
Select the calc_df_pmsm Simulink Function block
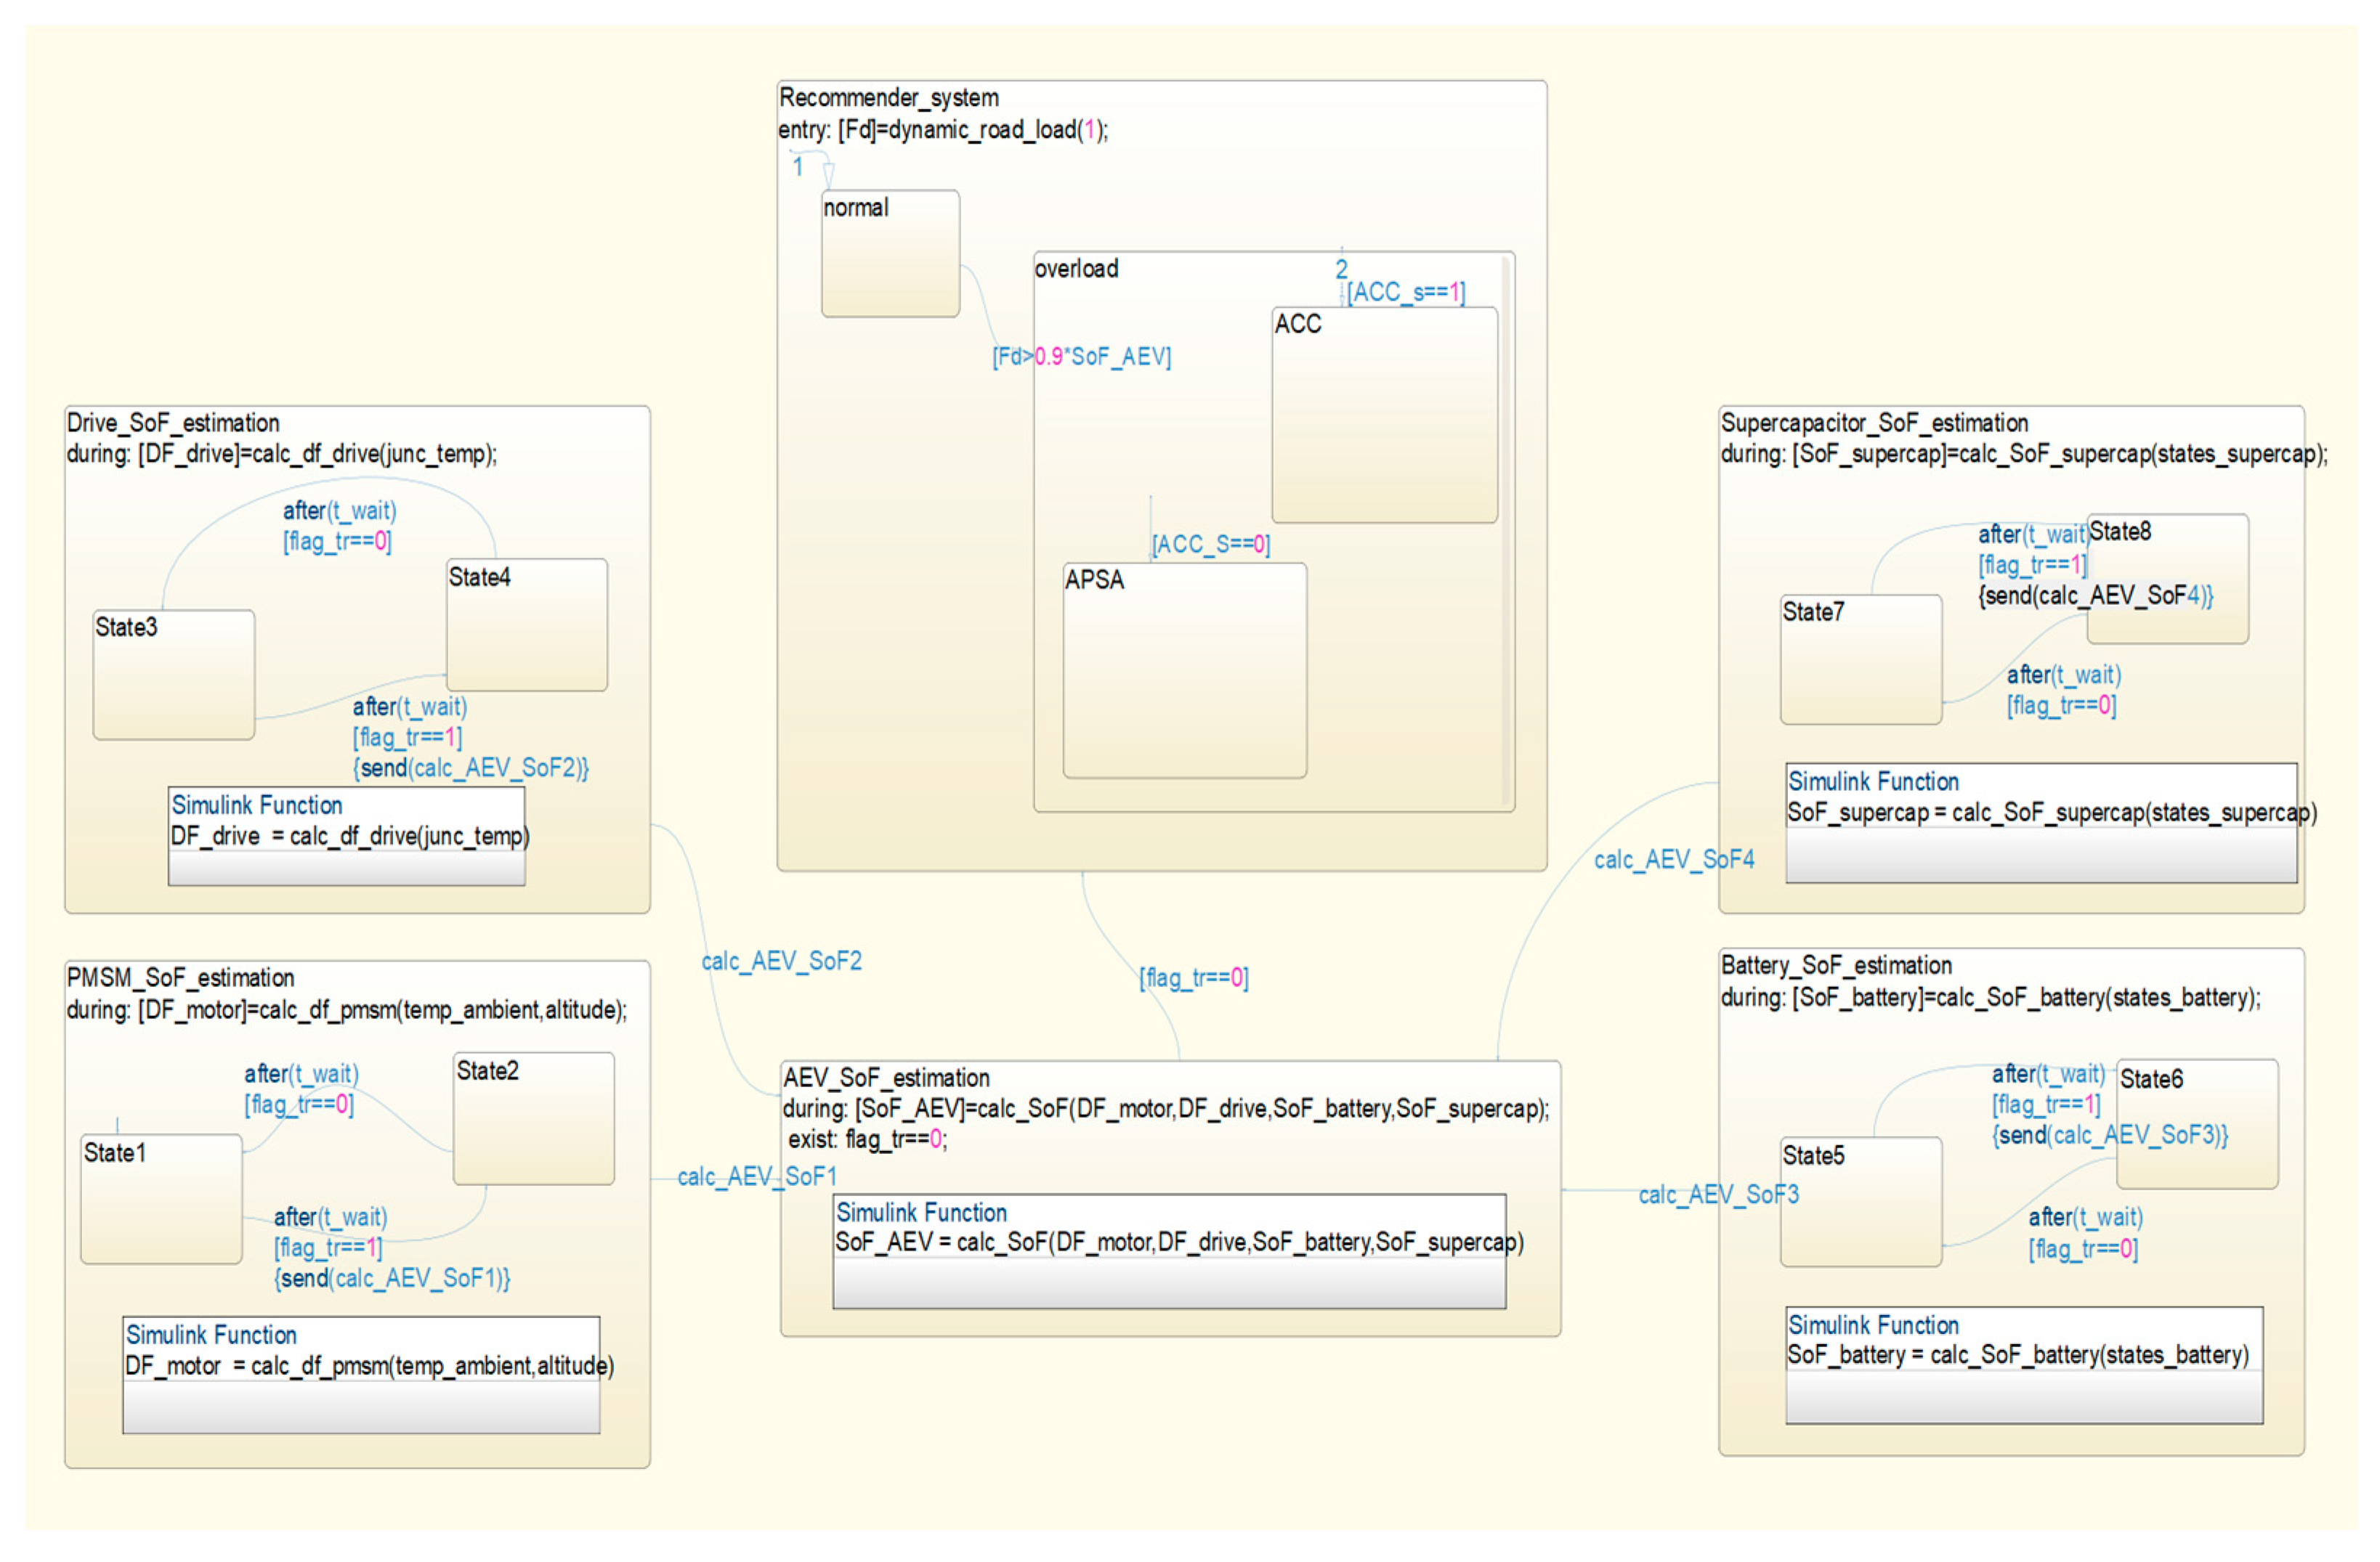[361, 1376]
